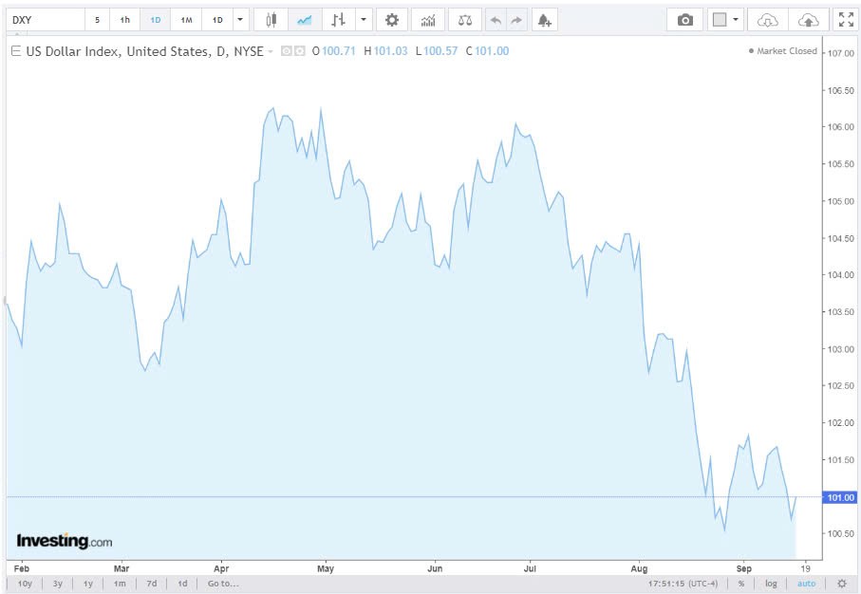
Task: Click the Go to... date button
Action: (x=224, y=584)
